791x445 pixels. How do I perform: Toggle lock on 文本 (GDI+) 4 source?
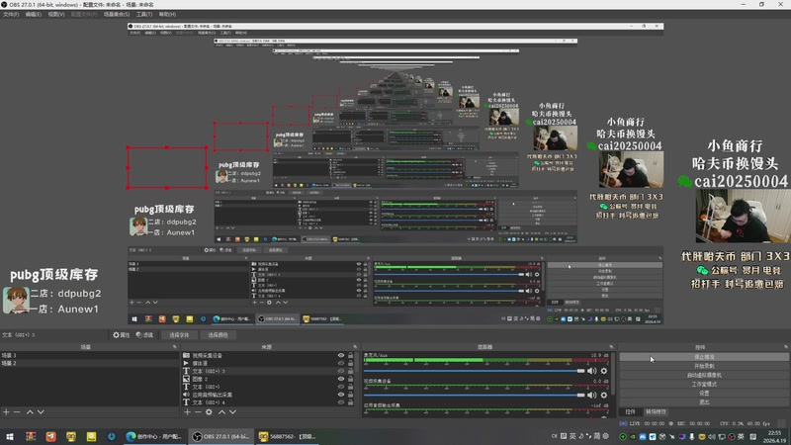coord(351,402)
